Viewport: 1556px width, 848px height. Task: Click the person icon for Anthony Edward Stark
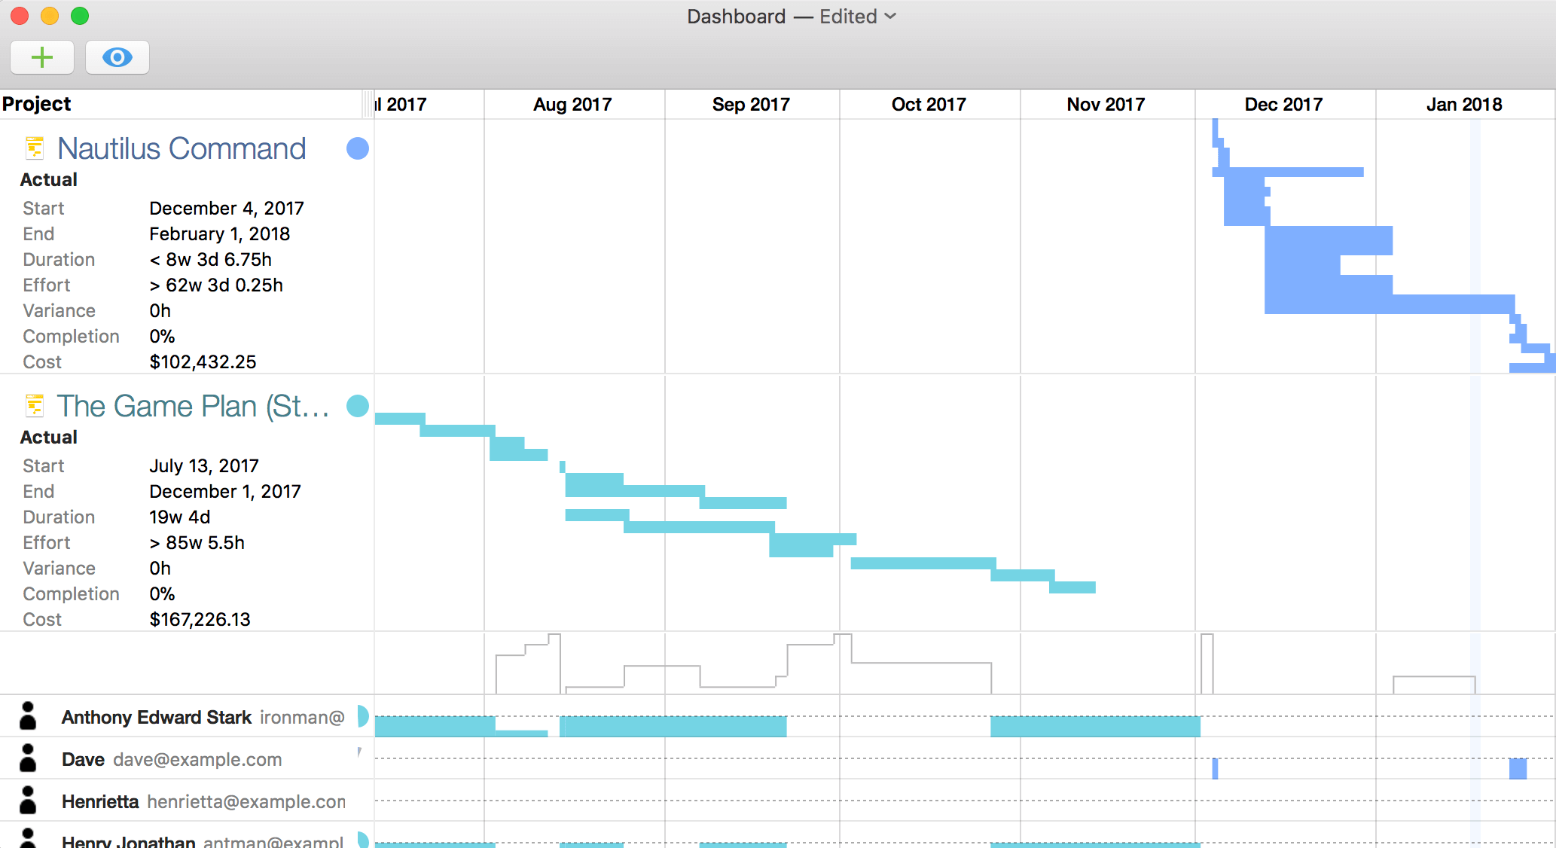tap(28, 716)
